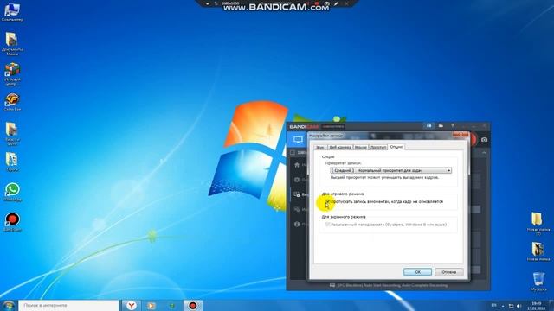The image size is (554, 311).
Task: Click the Bandicam status bar message icon
Action: 332,285
